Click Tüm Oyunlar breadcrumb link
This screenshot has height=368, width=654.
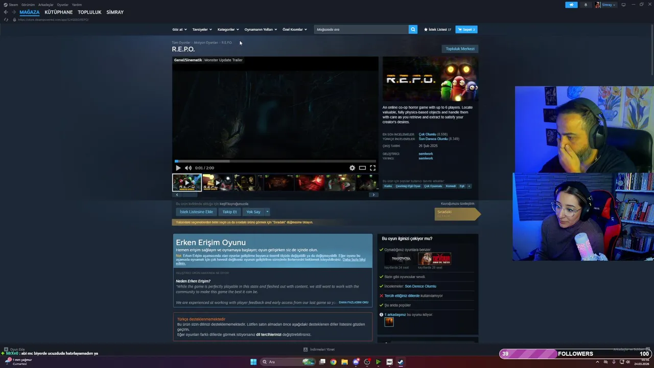click(181, 43)
